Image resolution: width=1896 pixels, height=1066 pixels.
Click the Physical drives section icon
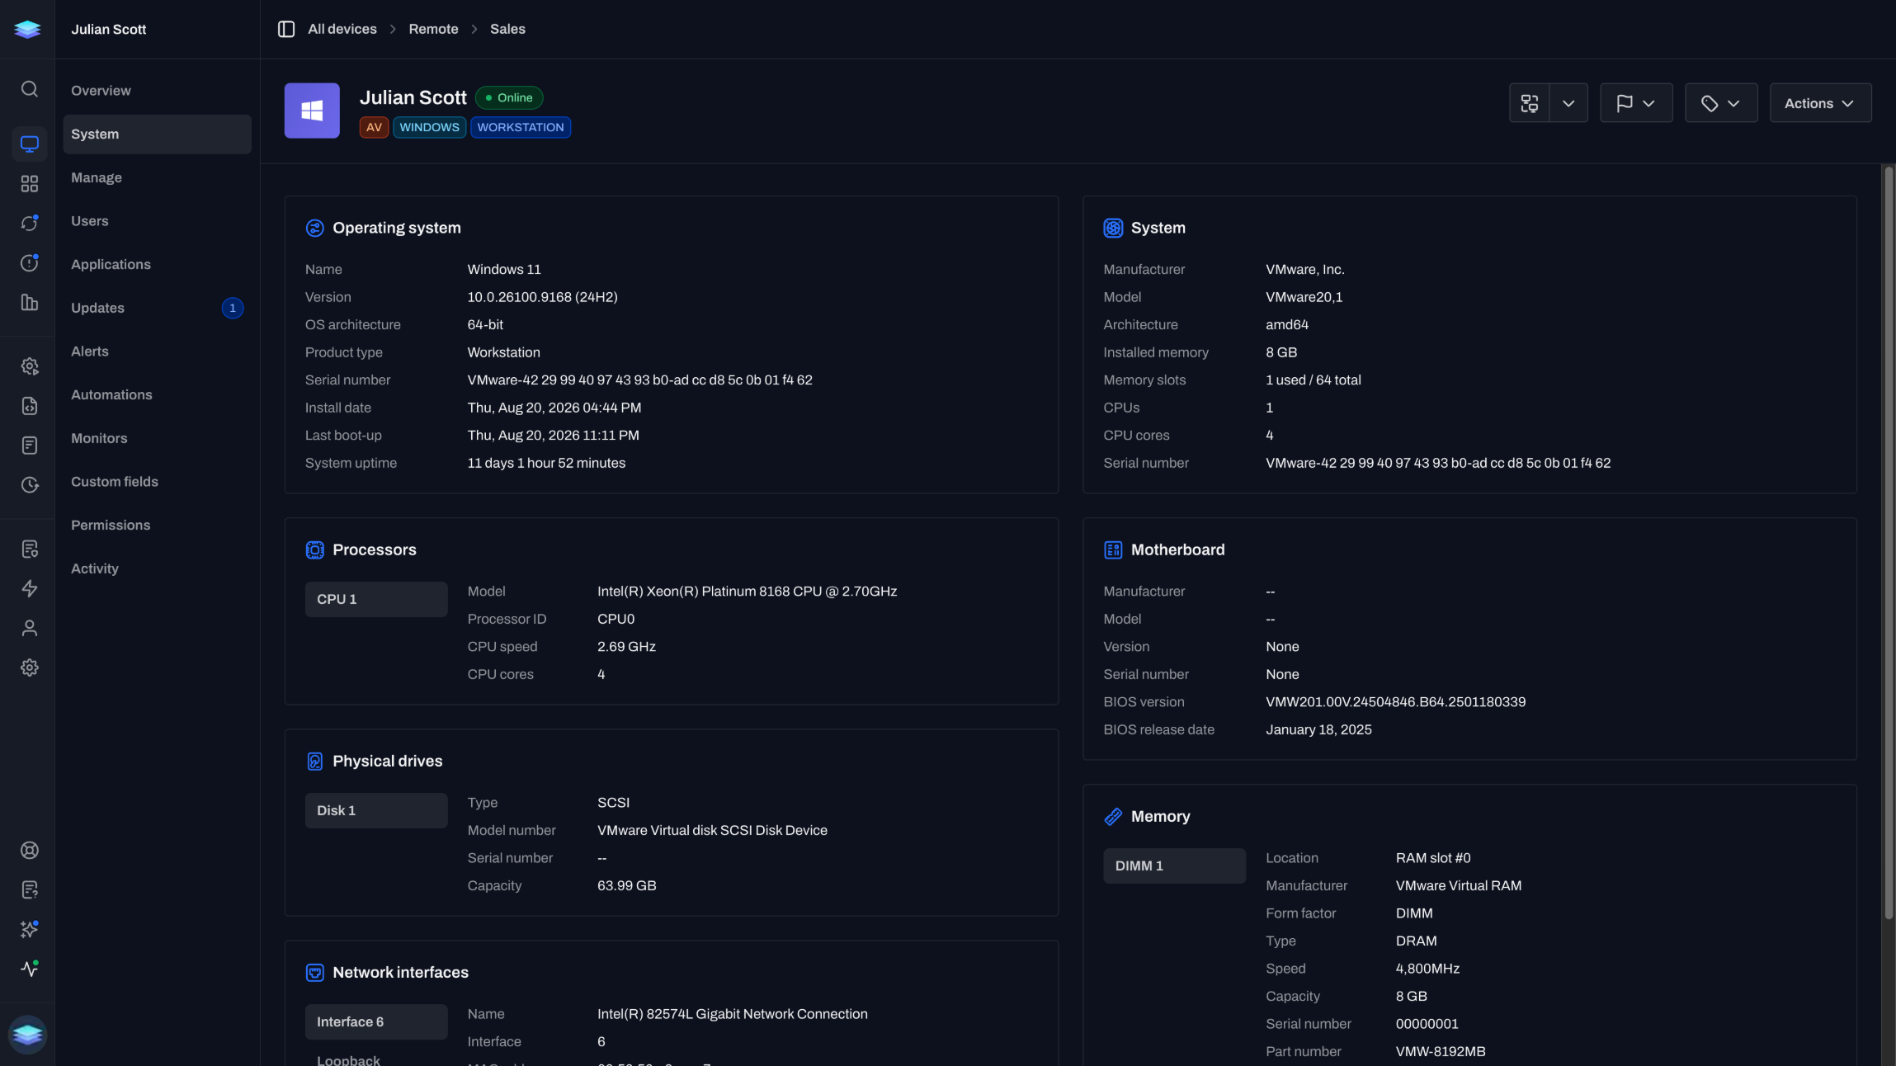tap(314, 761)
